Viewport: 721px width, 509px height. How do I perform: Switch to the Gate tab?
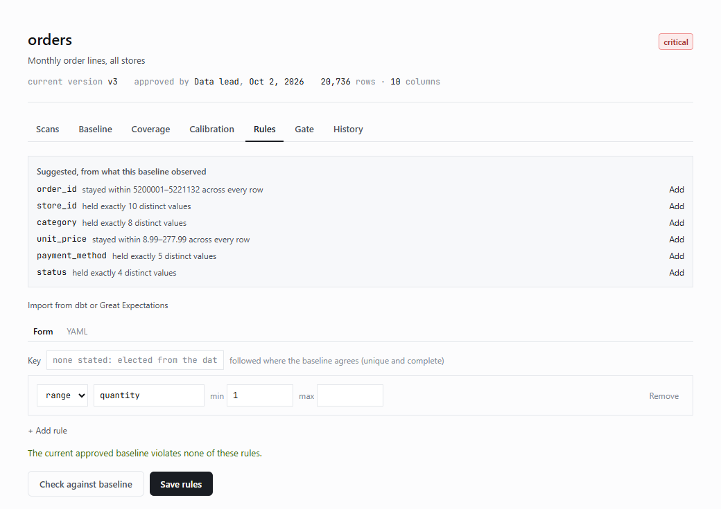click(304, 129)
